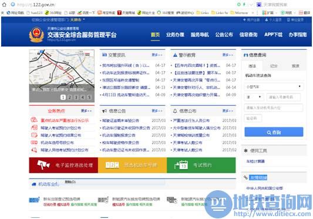Open the yellow license plate number banner
The width and height of the screenshot is (313, 219).
(x=132, y=165)
